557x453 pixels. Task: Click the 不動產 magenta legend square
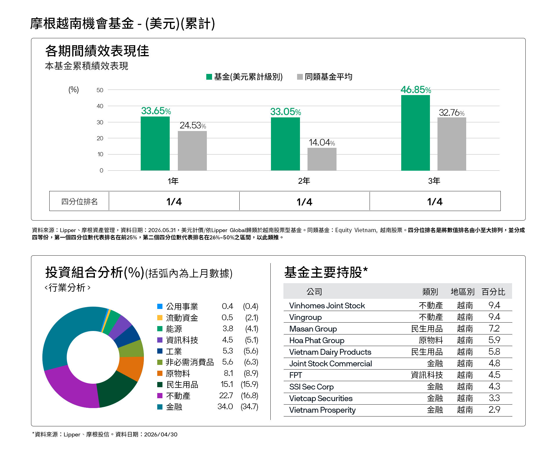click(x=160, y=396)
